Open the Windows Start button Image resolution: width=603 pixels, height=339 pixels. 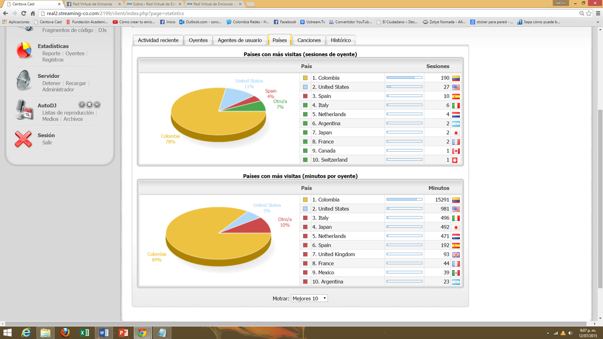click(8, 332)
